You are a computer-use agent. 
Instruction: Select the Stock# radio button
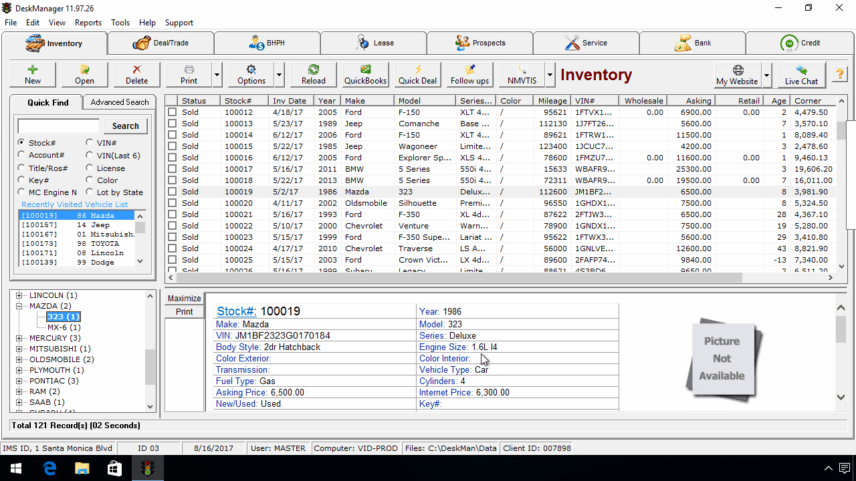pyautogui.click(x=21, y=143)
